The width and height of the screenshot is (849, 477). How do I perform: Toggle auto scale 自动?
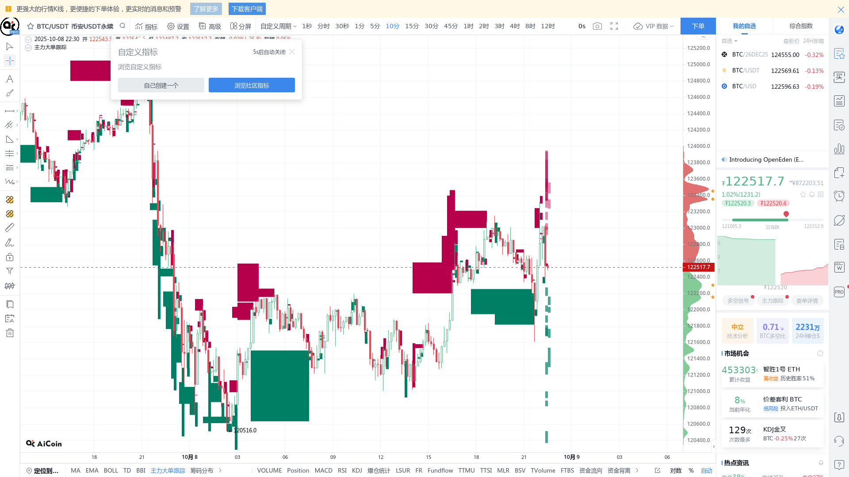click(x=706, y=470)
